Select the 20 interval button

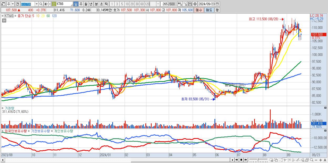pyautogui.click(x=132, y=4)
